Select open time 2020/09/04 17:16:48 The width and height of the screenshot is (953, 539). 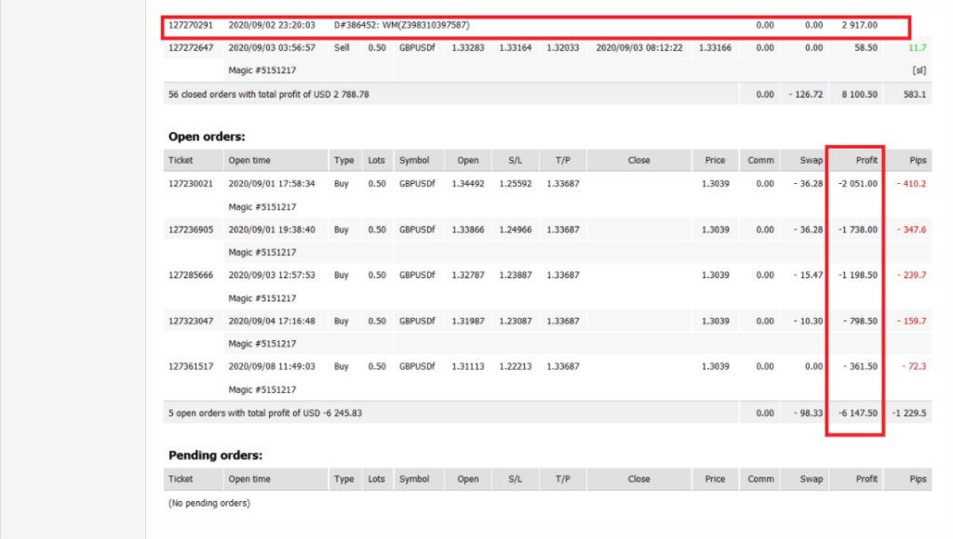pyautogui.click(x=272, y=322)
